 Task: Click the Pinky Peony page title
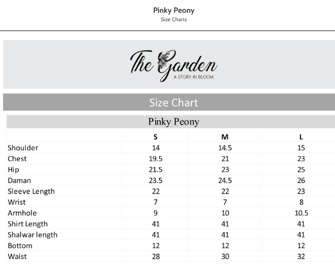(174, 10)
